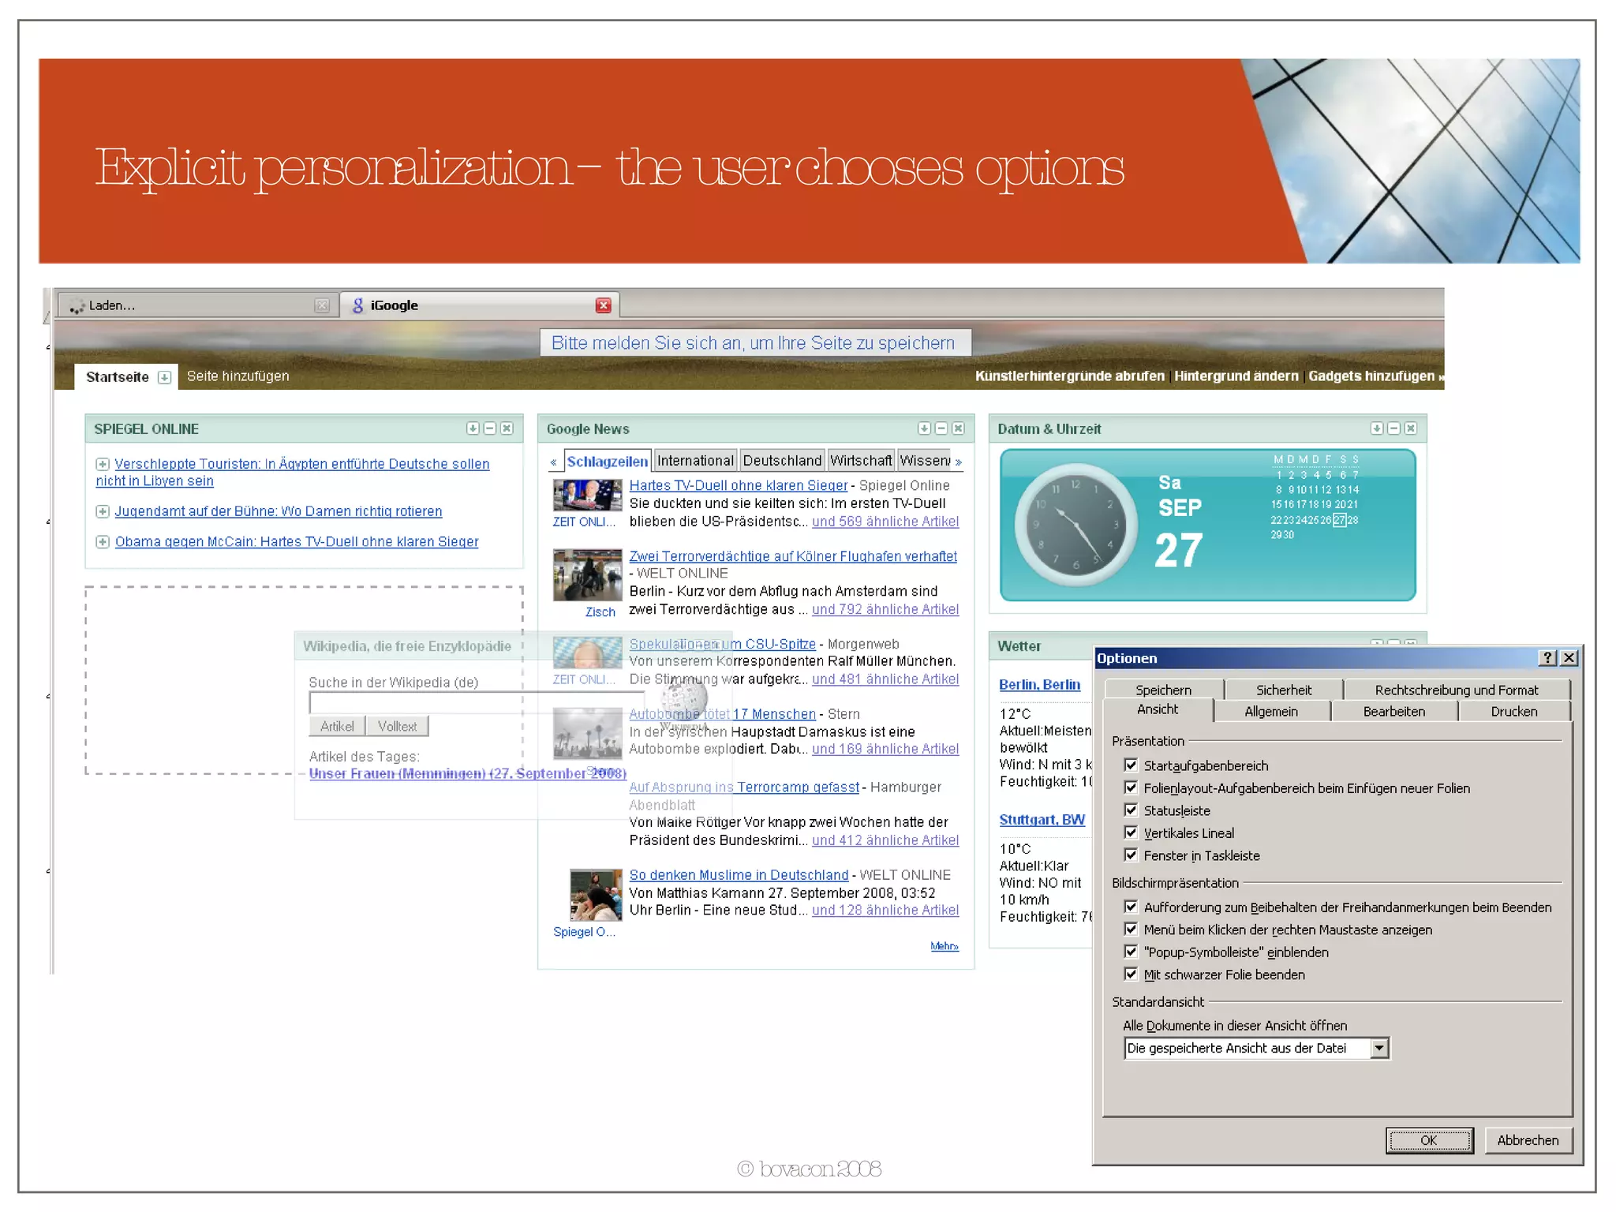Click the iGoogle tab favicon
Viewport: 1616px width, 1212px height.
point(358,305)
